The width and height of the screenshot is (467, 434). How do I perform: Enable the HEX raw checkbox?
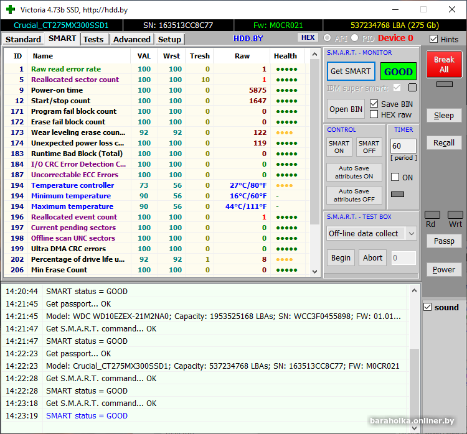pyautogui.click(x=374, y=114)
